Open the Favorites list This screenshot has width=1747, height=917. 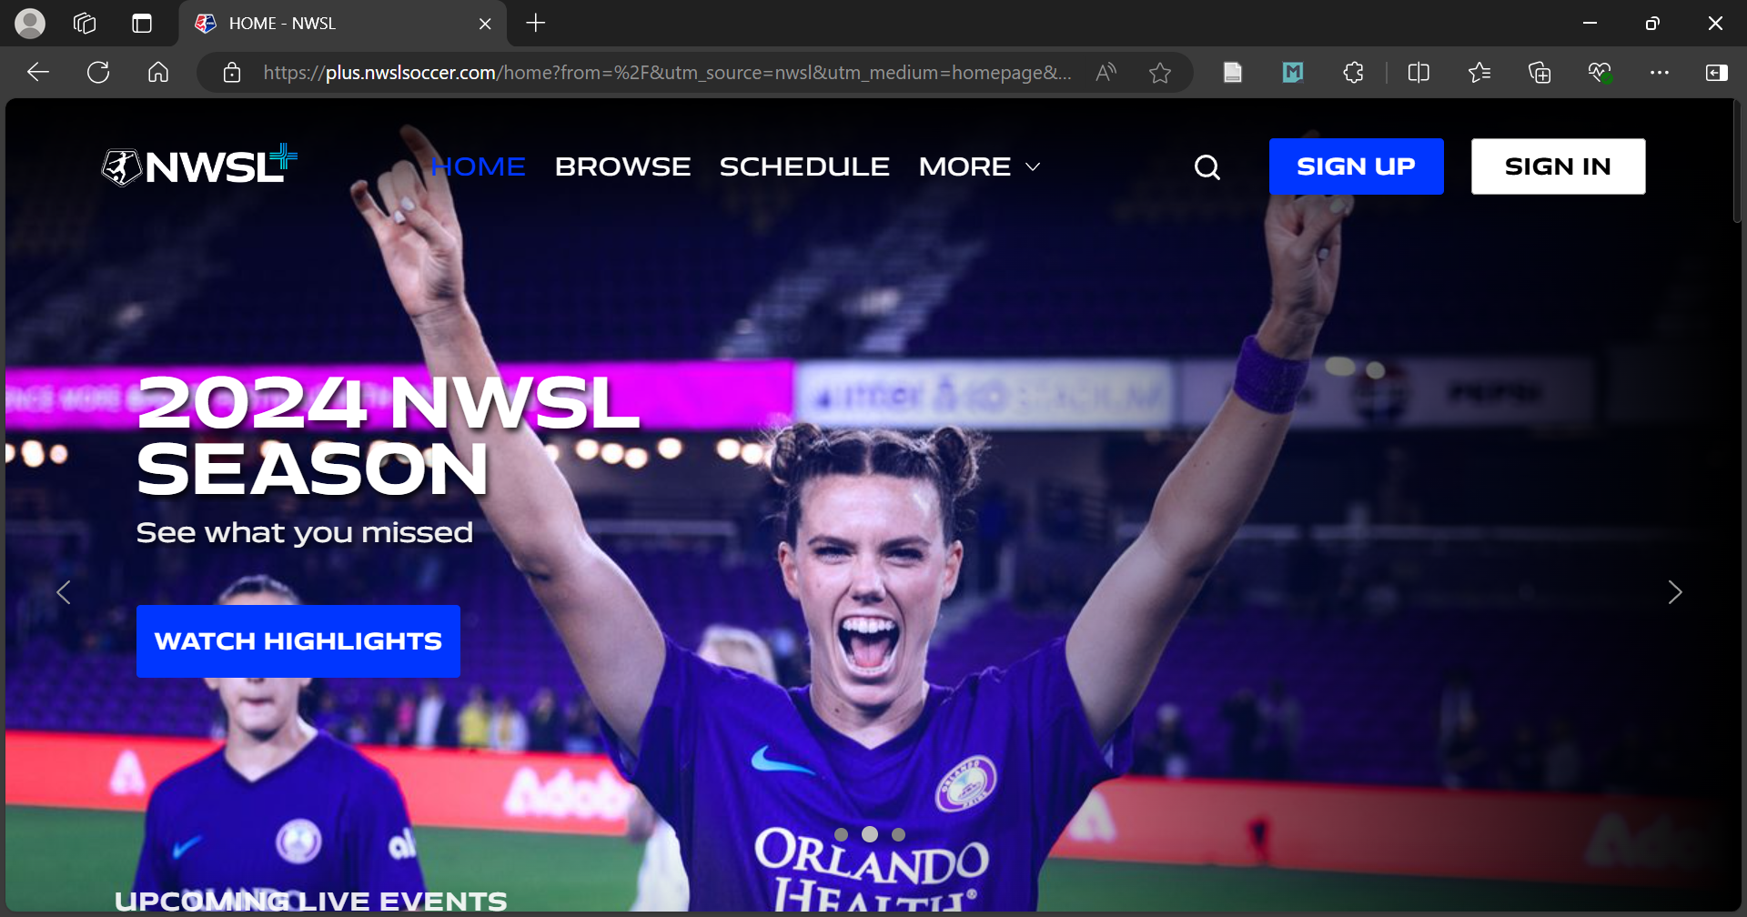click(1479, 73)
